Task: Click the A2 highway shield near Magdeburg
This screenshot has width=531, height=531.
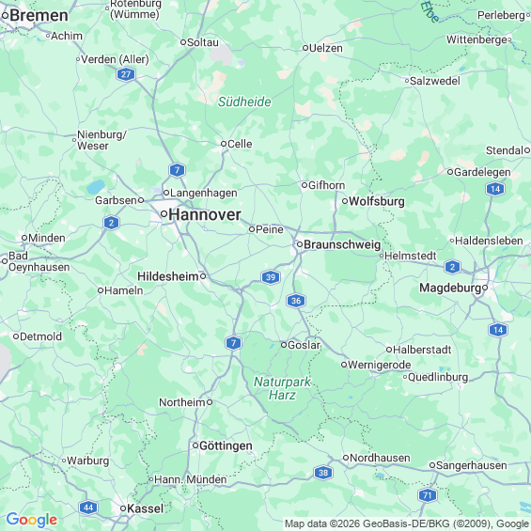Action: pyautogui.click(x=452, y=267)
